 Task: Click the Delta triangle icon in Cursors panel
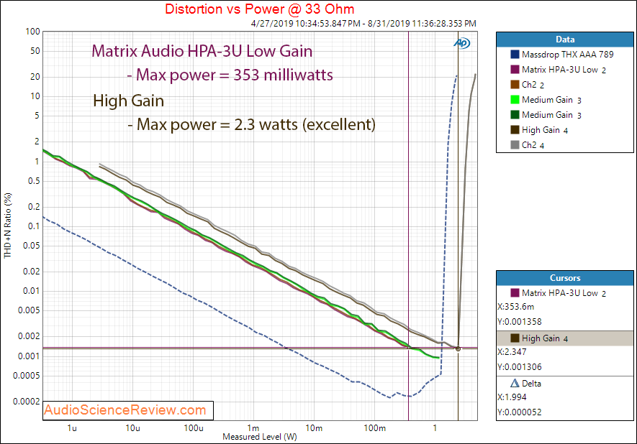pyautogui.click(x=515, y=383)
